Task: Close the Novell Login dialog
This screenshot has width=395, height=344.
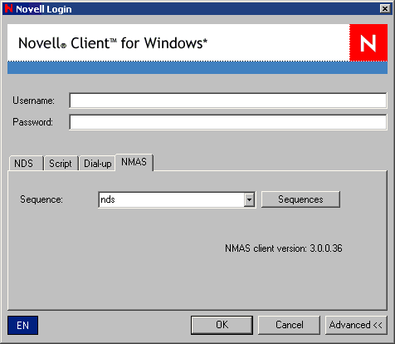Action: point(385,9)
